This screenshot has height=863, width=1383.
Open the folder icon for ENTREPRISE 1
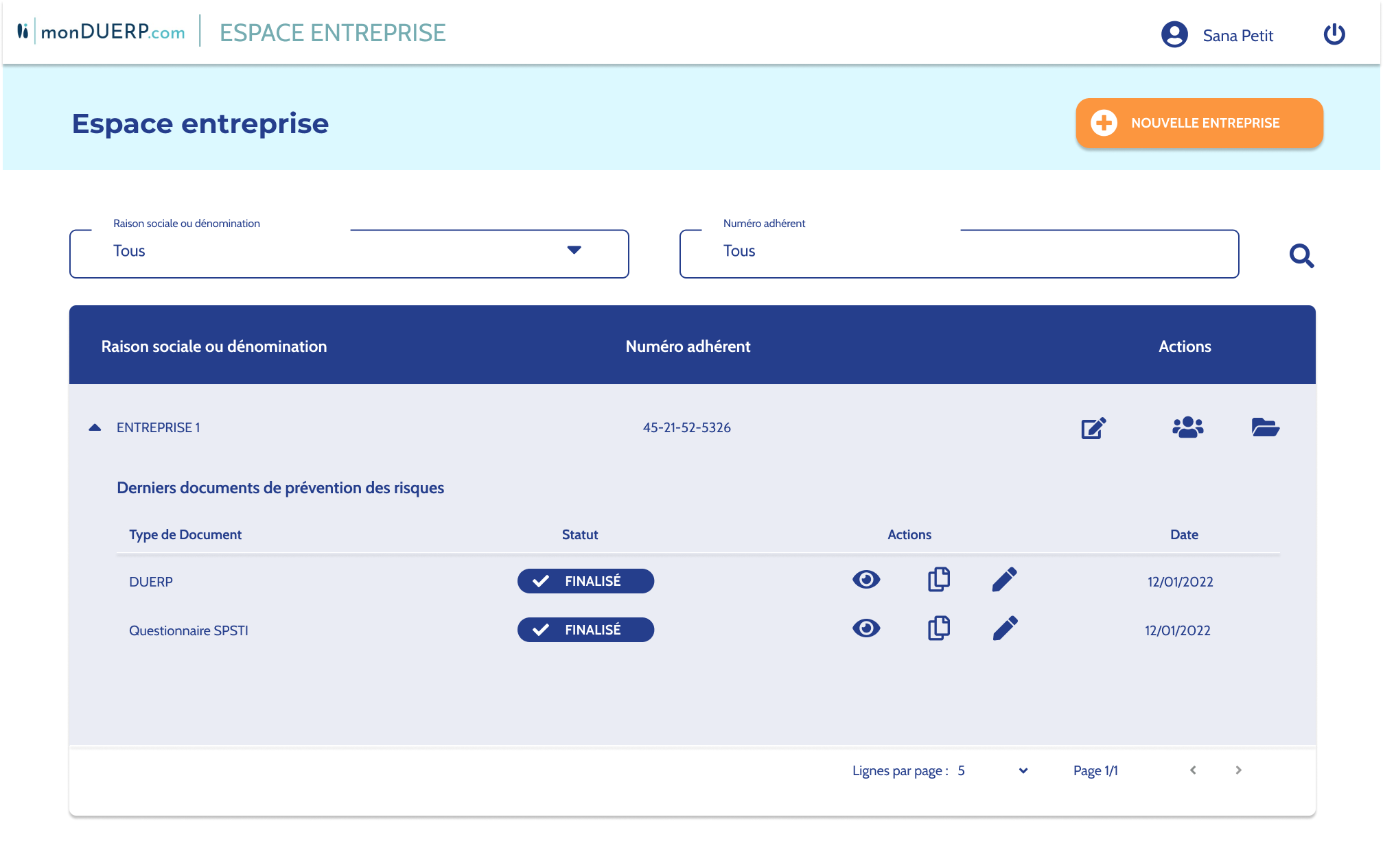[1265, 427]
